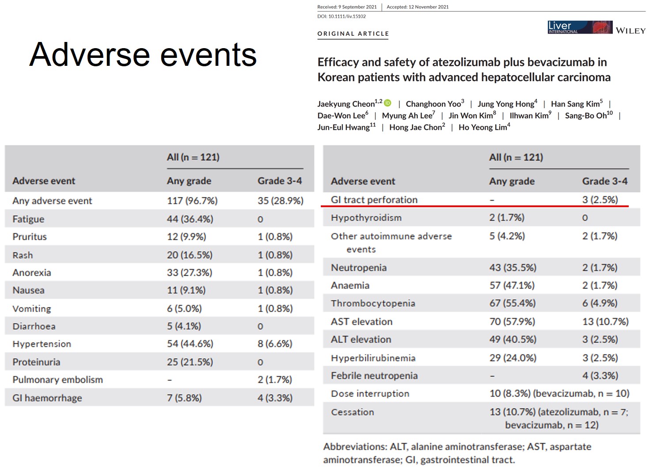
Task: Click the "54 (44.6%)" hypertension value
Action: (190, 344)
